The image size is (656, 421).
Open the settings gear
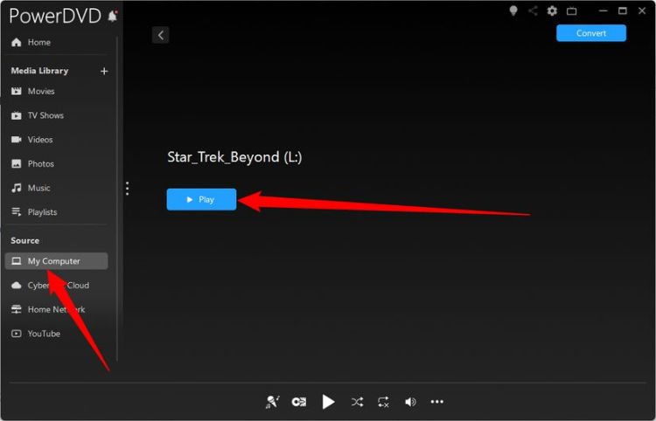(x=552, y=11)
